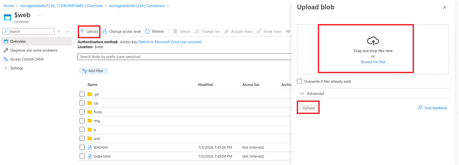459x165 pixels.
Task: Click Acquire lease in toolbar
Action: coord(238,32)
